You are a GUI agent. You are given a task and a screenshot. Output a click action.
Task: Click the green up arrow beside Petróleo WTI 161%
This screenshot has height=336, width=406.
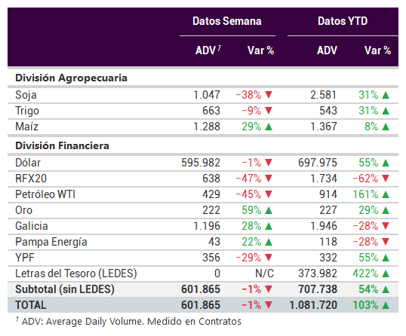[386, 194]
